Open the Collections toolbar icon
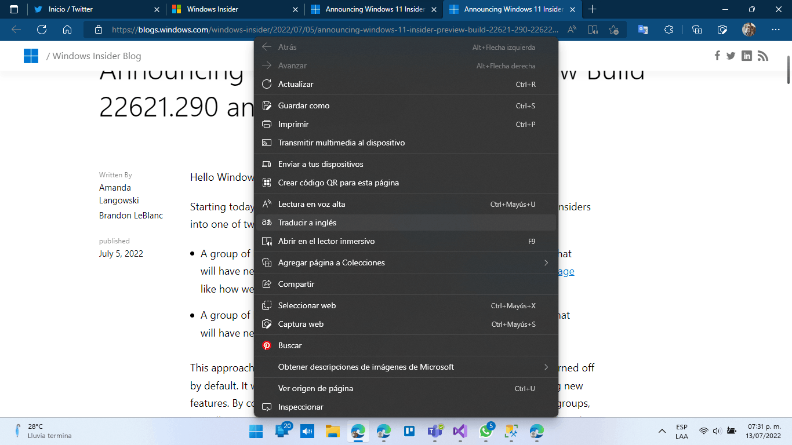 697,30
